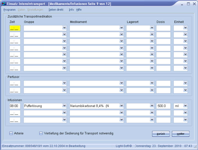Click Dosis field in first Transportmedikation row

click(163, 28)
